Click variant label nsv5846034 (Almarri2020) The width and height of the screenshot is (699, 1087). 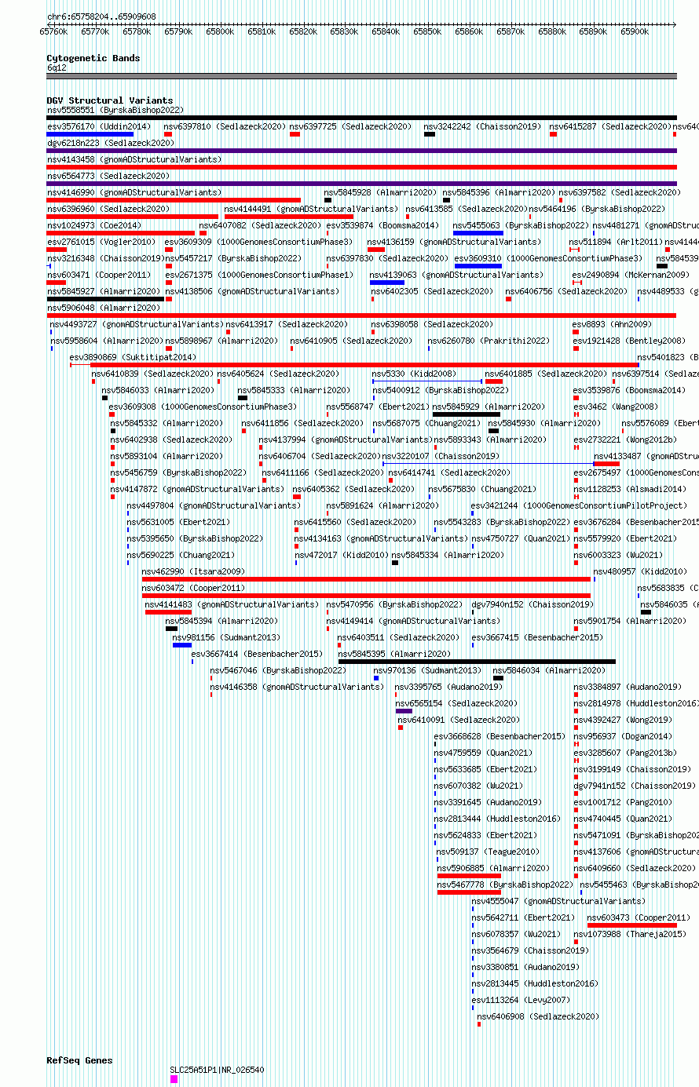tap(549, 670)
